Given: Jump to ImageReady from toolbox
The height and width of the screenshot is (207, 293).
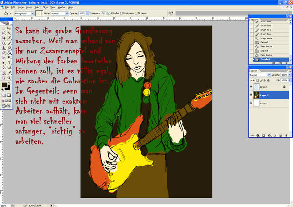Looking at the screenshot, I should (x=6, y=106).
